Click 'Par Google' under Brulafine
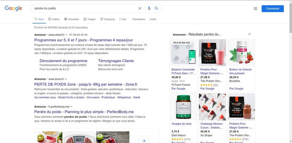This screenshot has height=143, width=292. (236, 89)
